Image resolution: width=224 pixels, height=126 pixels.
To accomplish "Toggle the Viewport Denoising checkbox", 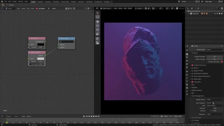I will pyautogui.click(x=222, y=62).
